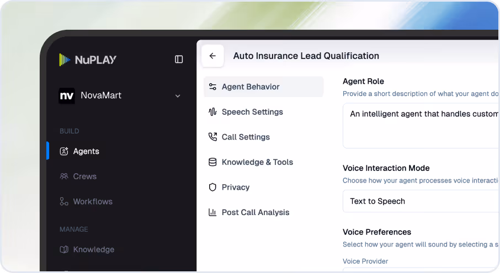500x273 pixels.
Task: Click the Knowledge & Tools database icon
Action: tap(212, 162)
